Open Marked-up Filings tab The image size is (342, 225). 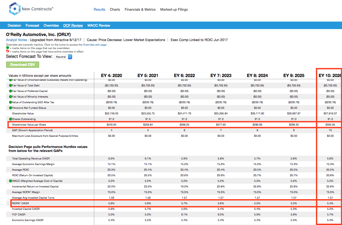[174, 9]
